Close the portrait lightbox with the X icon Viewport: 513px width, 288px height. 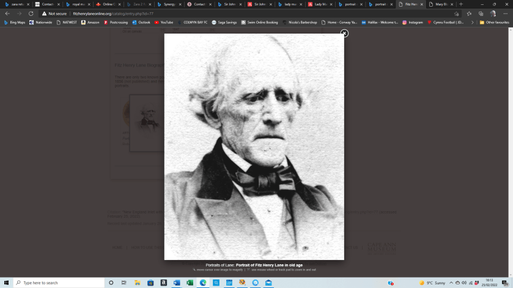pos(344,34)
